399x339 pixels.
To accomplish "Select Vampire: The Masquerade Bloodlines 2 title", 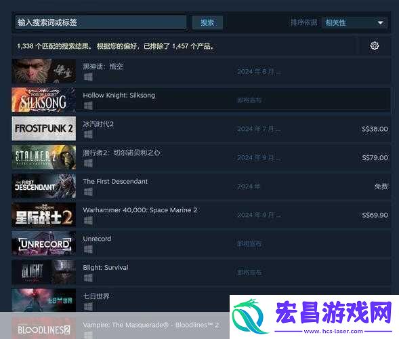I will tap(151, 325).
